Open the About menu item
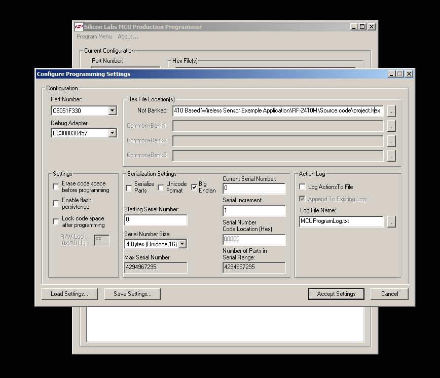440x378 pixels. pyautogui.click(x=128, y=36)
